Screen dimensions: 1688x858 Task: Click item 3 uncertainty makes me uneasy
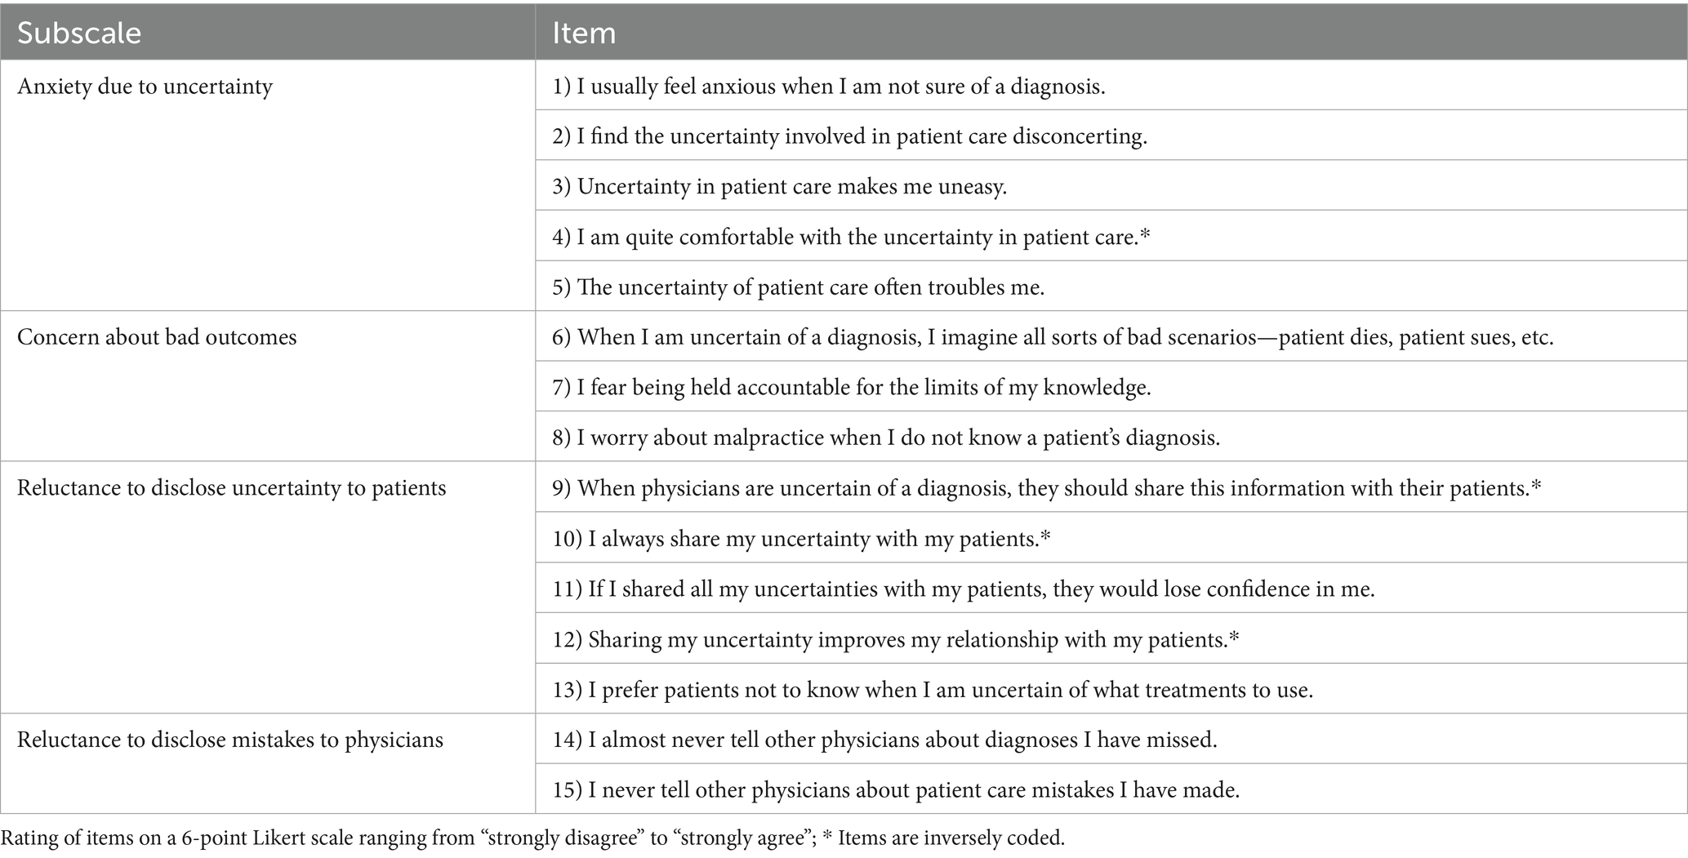[x=780, y=187]
